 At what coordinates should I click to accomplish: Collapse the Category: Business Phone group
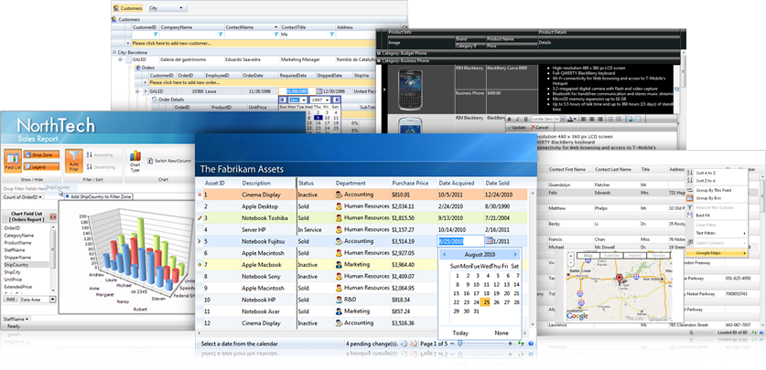click(x=379, y=61)
